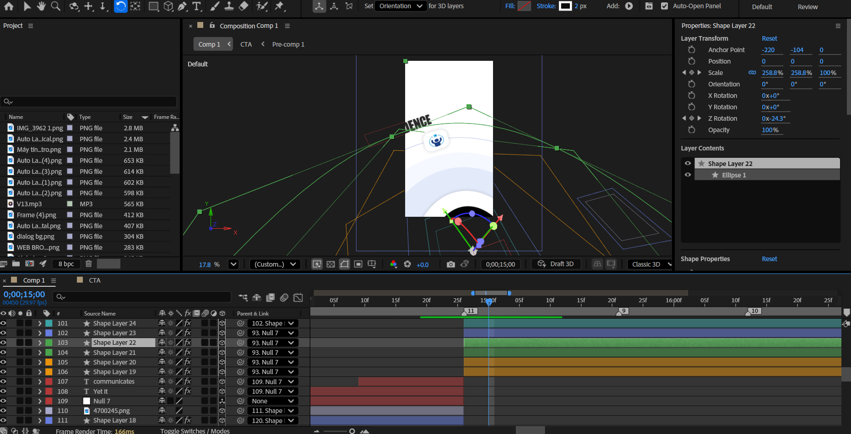The image size is (851, 434).
Task: Select the Puppet Pin tool
Action: tap(279, 6)
